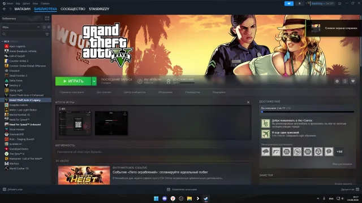Open the notifications bell
The image size is (362, 203).
(x=299, y=3)
